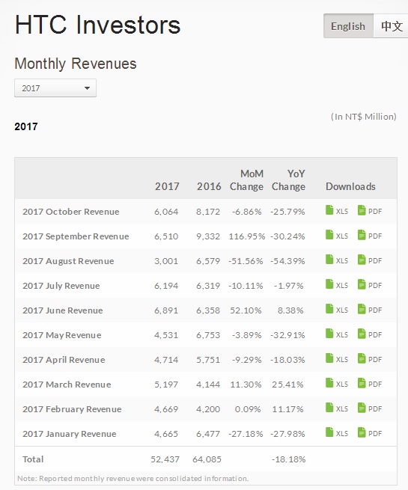This screenshot has width=408, height=490.
Task: Click July 2016 value 6,319
Action: (208, 286)
